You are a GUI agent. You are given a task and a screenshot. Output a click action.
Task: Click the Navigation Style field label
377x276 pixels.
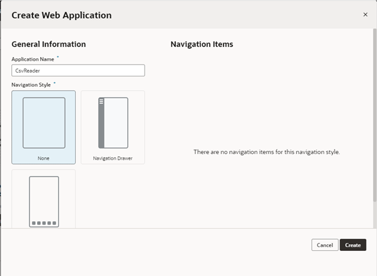point(31,84)
